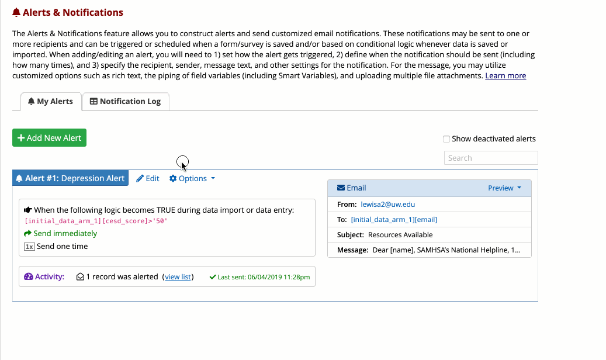
Task: Open the Learn more link
Action: point(505,76)
